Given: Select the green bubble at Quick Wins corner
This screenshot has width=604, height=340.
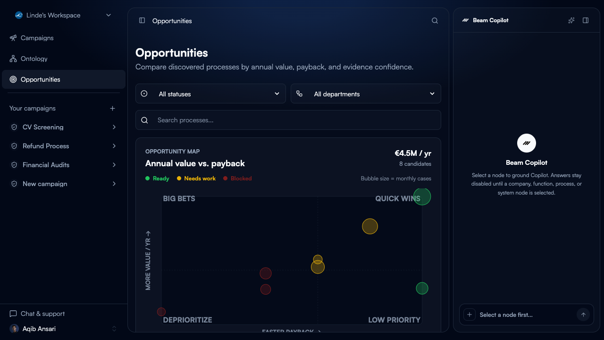Looking at the screenshot, I should 422,196.
